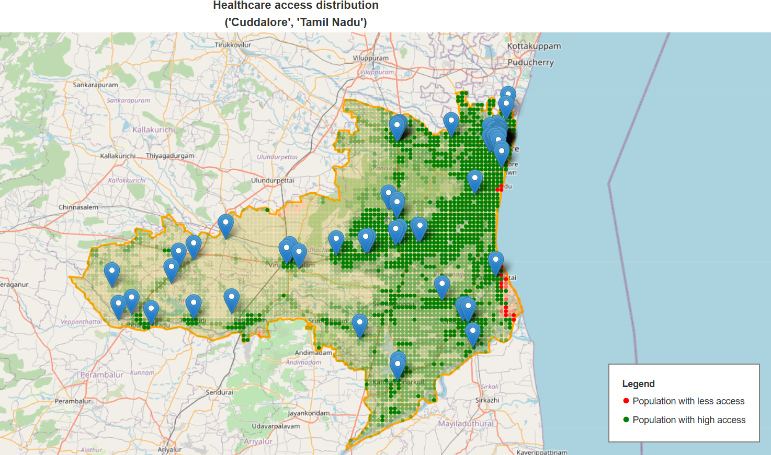Screen dimensions: 771x455
Task: Select the chart title 'Healthcare access distribution'
Action: point(296,5)
